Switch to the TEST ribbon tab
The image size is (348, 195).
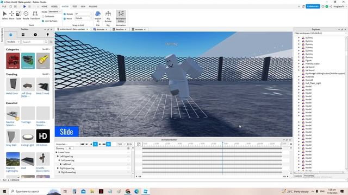[x=74, y=6]
